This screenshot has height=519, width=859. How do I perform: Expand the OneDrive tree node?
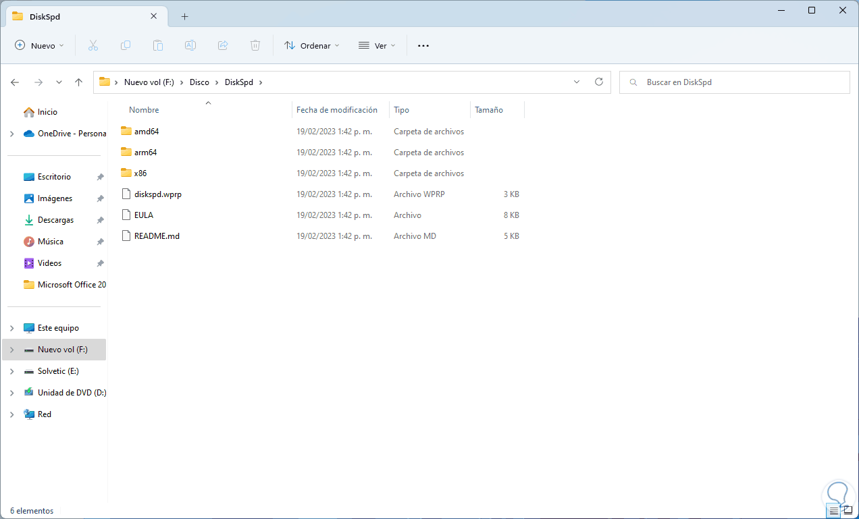[x=11, y=134]
